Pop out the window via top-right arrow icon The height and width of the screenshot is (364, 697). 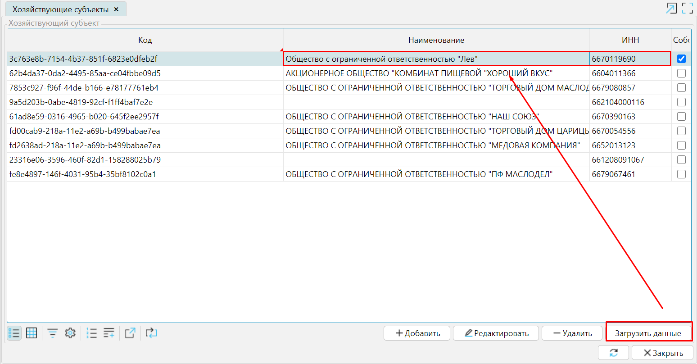coord(671,8)
